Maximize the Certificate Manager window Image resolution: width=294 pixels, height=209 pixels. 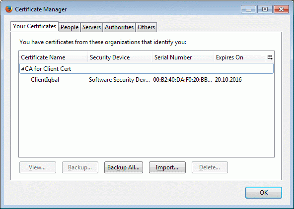point(265,9)
